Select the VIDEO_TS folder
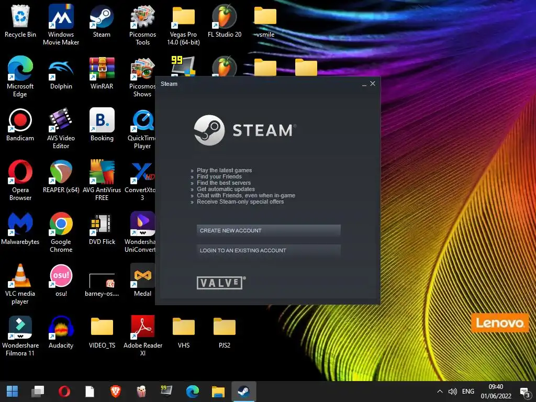This screenshot has width=536, height=402. [x=102, y=332]
